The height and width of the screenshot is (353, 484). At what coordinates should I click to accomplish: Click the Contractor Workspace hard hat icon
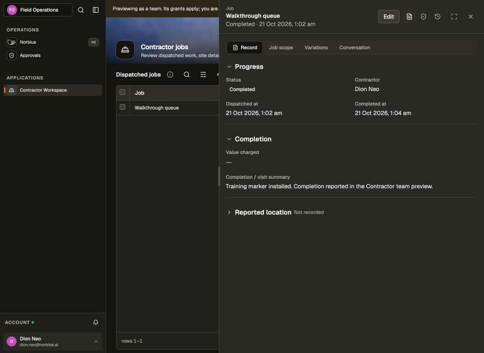coord(12,90)
